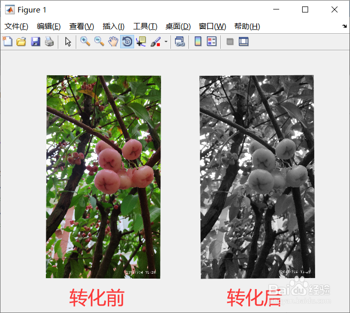Screen dimensions: 350x313
Task: Open the 编辑(E) menu
Action: 49,26
